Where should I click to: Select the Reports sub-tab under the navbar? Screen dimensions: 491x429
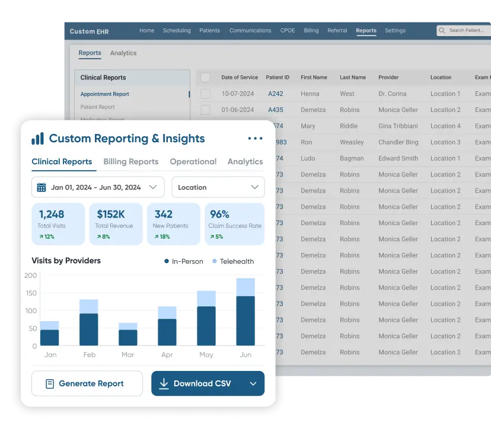click(x=90, y=53)
